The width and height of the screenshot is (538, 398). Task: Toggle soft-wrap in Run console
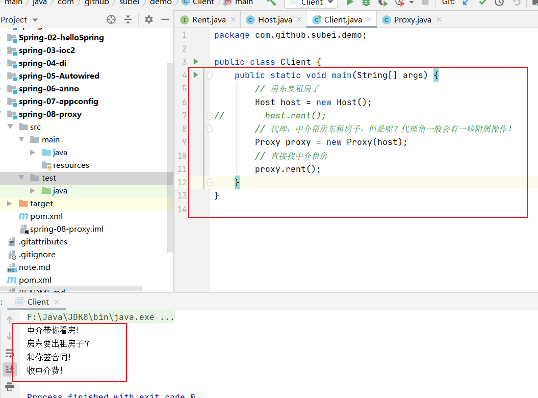[10, 353]
